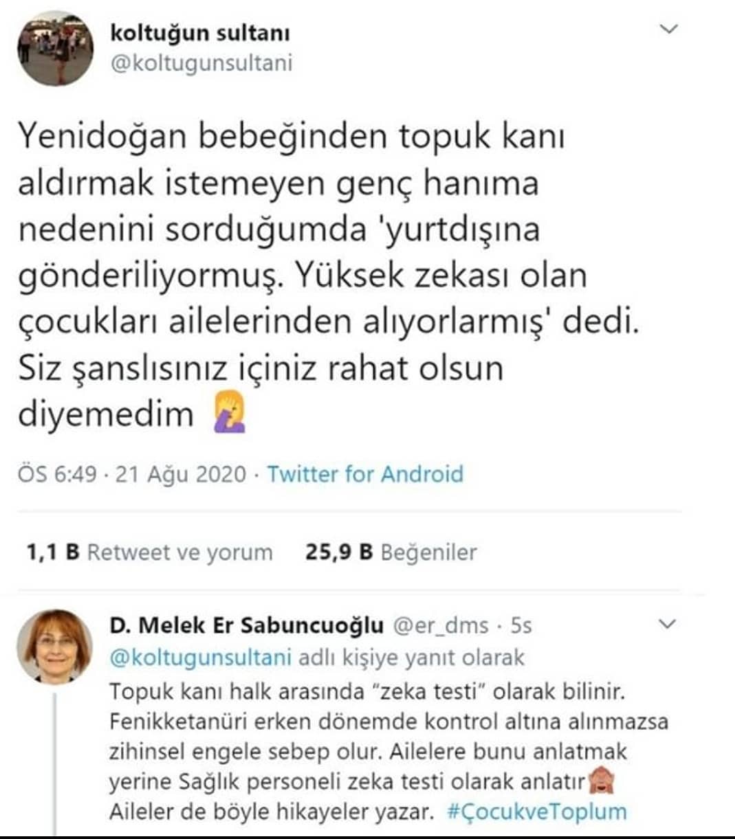Viewport: 735px width, 839px height.
Task: Open D. Melek Er Sabuncuoğlu's avatar
Action: 54,647
